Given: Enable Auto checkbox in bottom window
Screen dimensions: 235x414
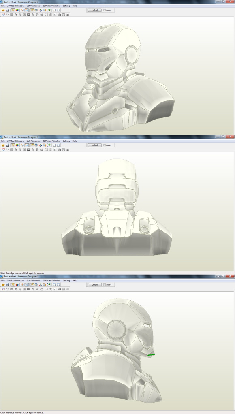Looking at the screenshot, I should pos(105,285).
